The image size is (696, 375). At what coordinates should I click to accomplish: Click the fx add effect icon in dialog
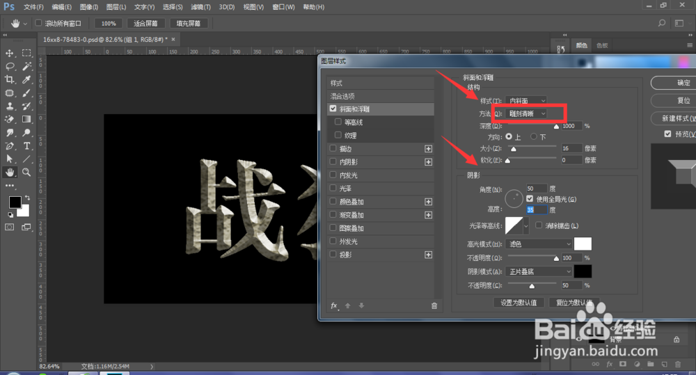(334, 305)
